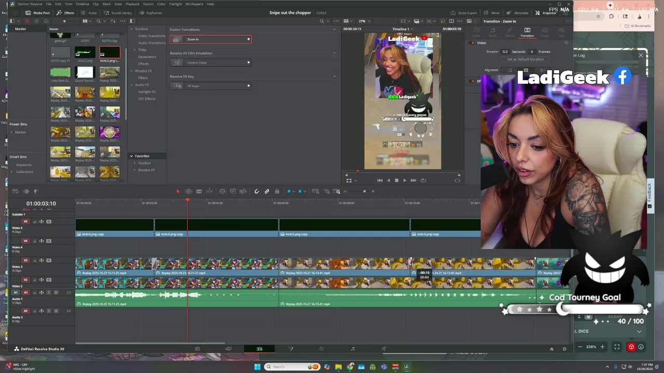Select the Zoom In fusion transition

211,39
